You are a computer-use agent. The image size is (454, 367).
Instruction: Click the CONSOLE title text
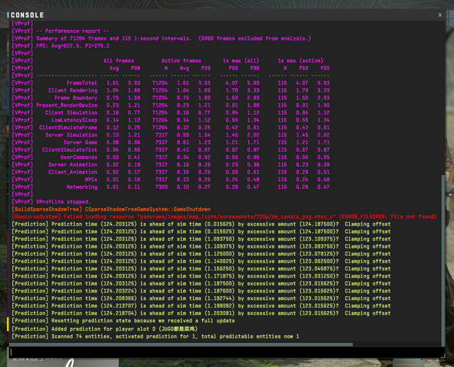coord(27,15)
